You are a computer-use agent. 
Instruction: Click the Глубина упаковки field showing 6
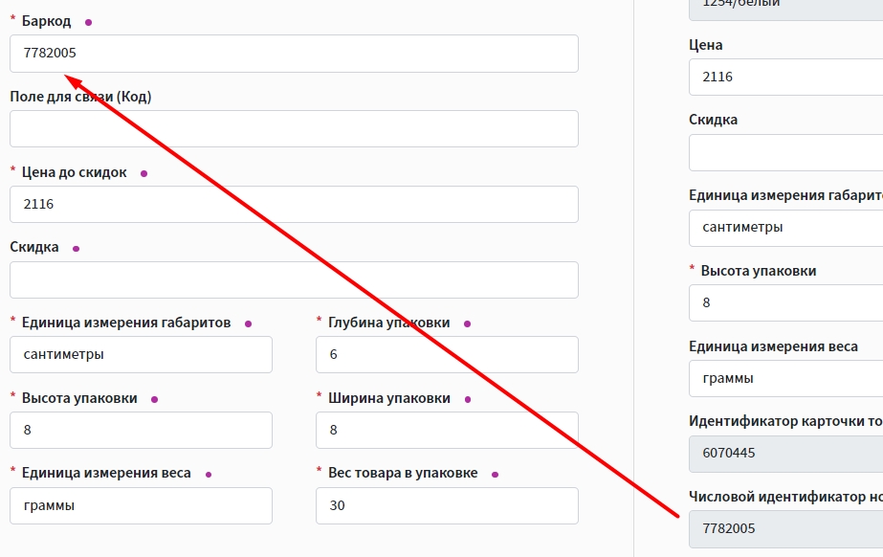(447, 354)
